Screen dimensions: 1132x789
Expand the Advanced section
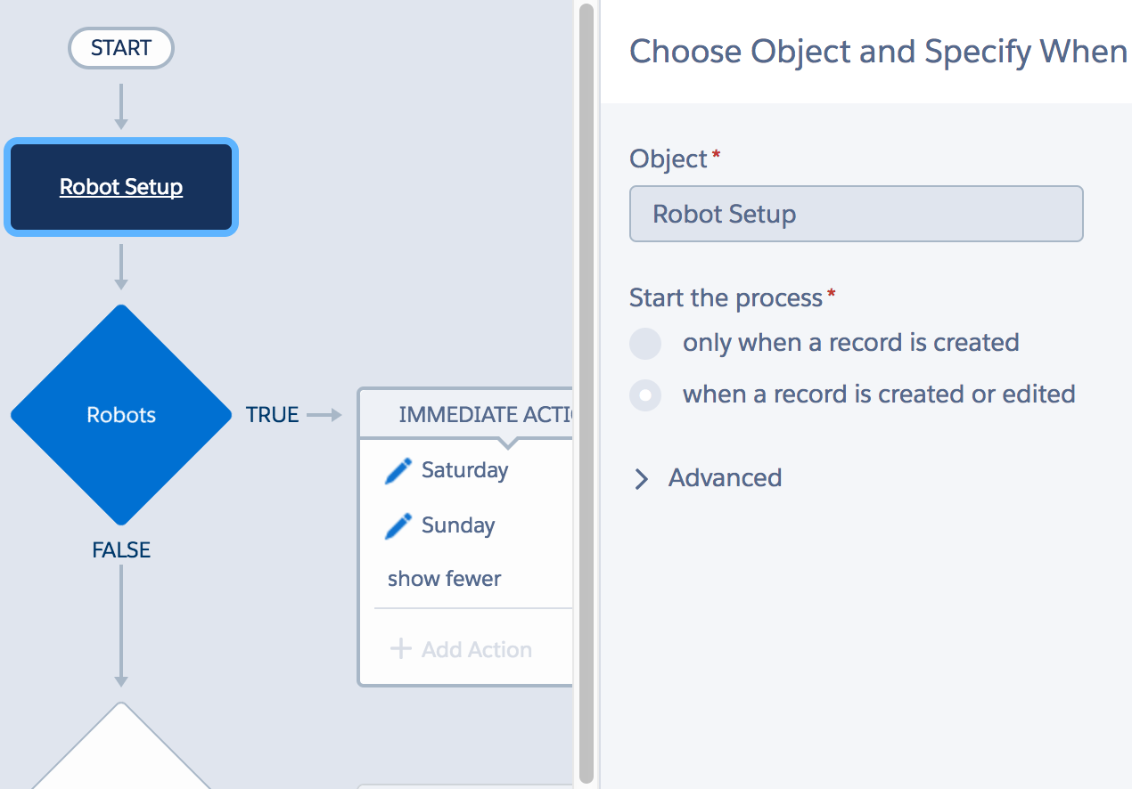click(x=725, y=478)
